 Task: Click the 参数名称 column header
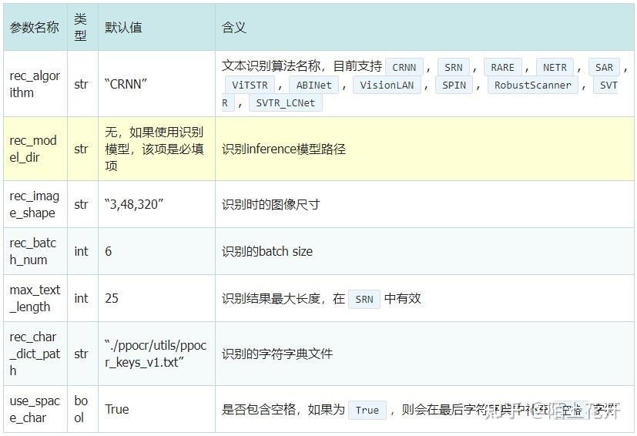click(35, 27)
